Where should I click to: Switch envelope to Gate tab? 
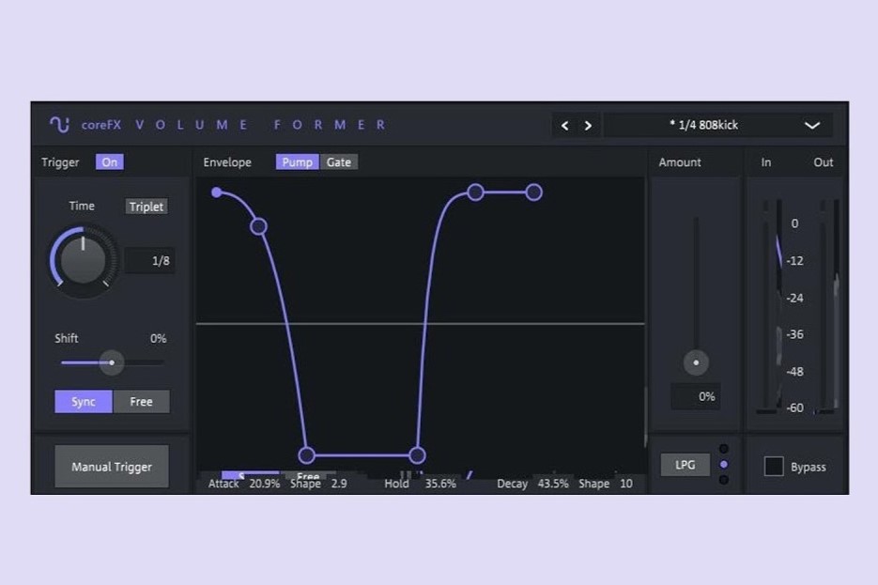coord(339,162)
